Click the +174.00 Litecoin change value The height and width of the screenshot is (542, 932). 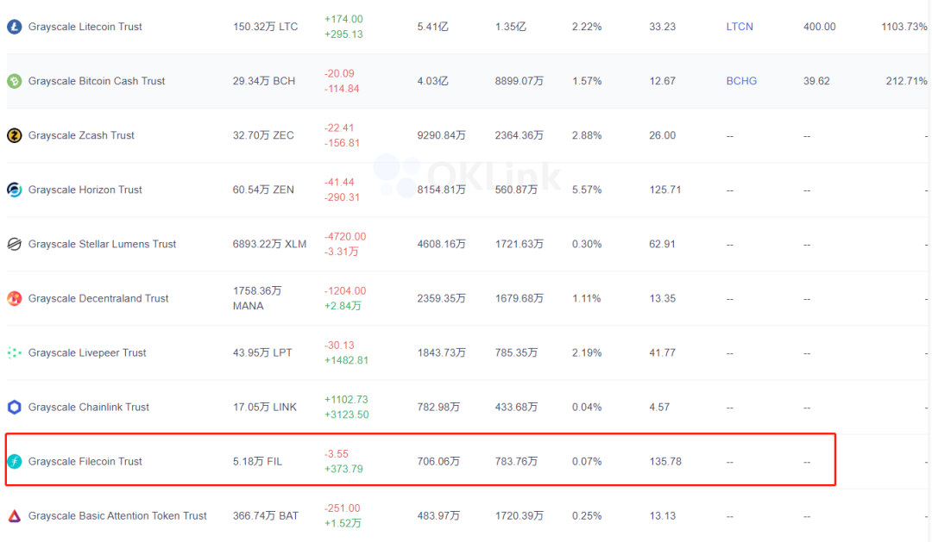[343, 19]
